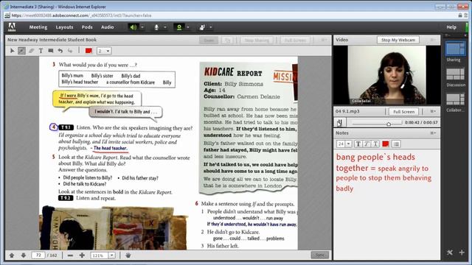The width and height of the screenshot is (472, 265).
Task: Click the Stop Sharing button
Action: click(257, 40)
